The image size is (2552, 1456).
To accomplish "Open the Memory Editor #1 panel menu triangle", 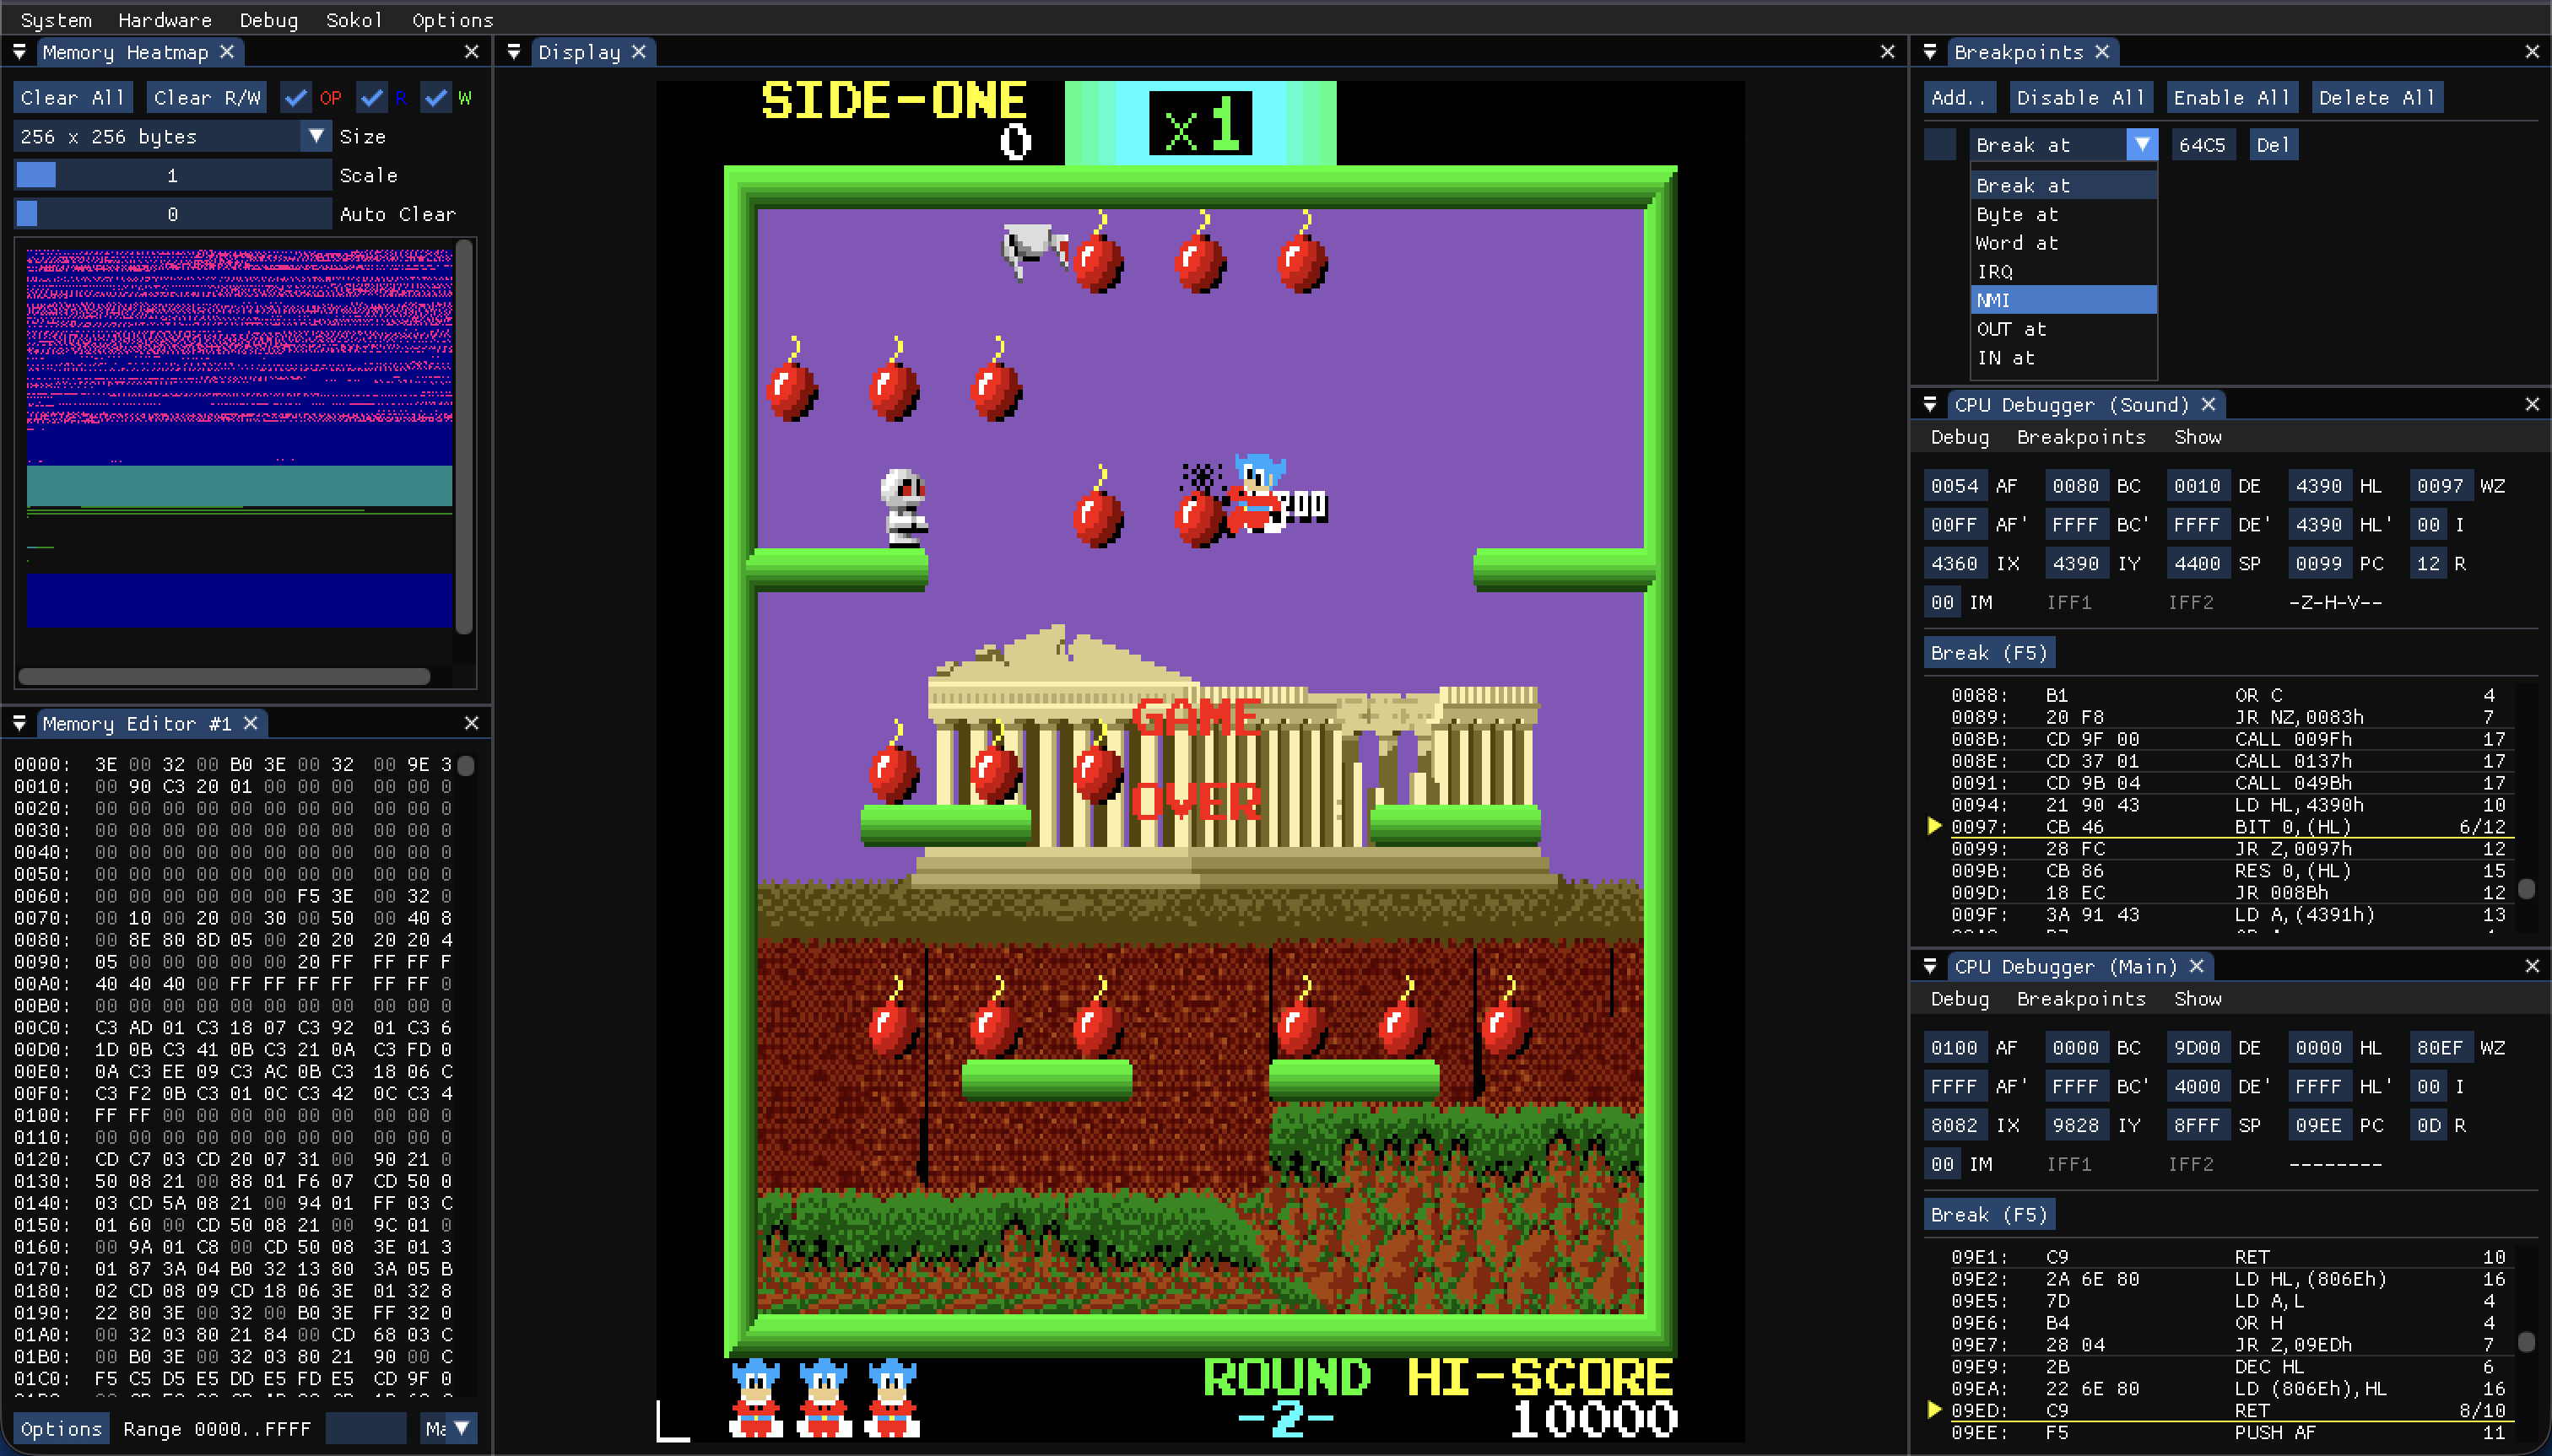I will pos(19,723).
